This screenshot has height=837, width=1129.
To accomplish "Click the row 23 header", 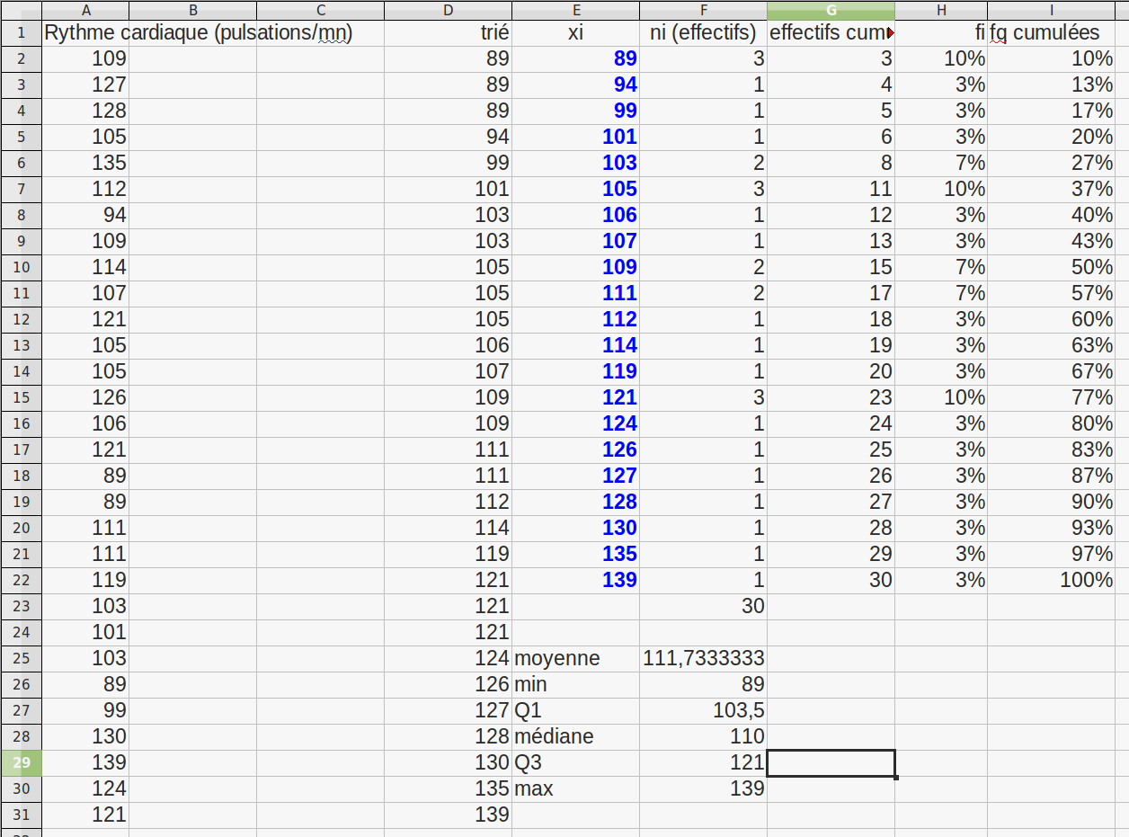I will 21,607.
